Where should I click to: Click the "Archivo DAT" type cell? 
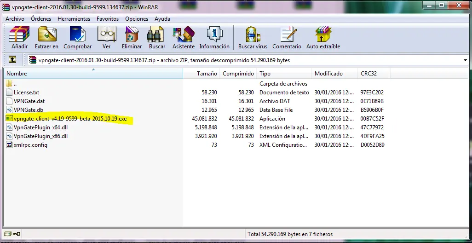point(275,101)
